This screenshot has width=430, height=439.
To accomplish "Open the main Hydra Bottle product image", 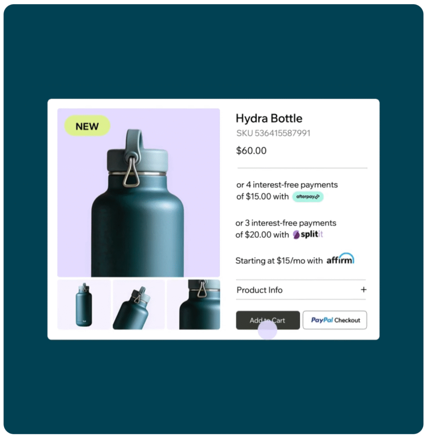I will [x=139, y=192].
